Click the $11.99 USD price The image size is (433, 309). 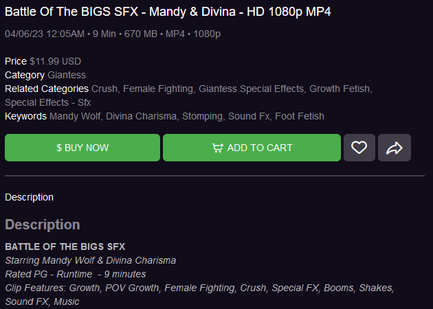point(55,61)
